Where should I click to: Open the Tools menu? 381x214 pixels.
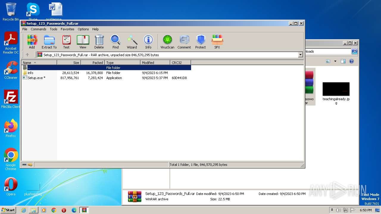[54, 29]
